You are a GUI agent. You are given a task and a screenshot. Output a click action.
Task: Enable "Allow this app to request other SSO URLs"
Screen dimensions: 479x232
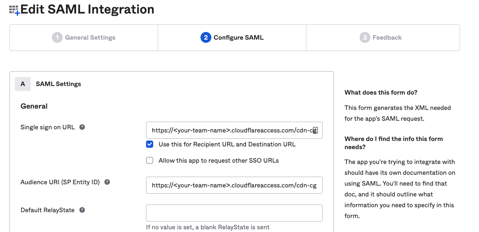pyautogui.click(x=150, y=161)
